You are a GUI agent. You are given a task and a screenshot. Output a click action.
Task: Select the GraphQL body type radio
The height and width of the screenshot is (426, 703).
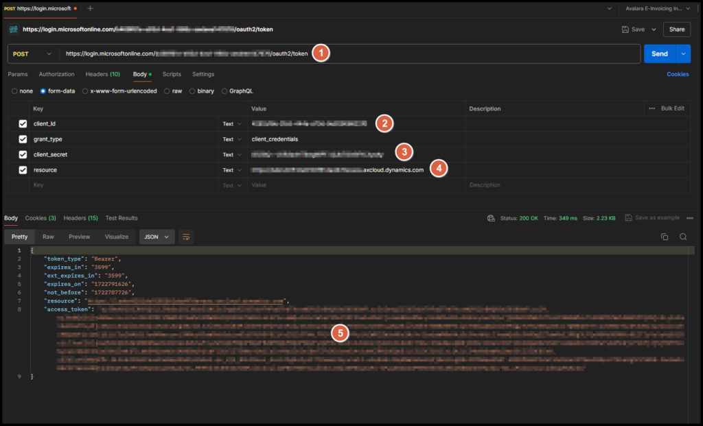click(224, 91)
